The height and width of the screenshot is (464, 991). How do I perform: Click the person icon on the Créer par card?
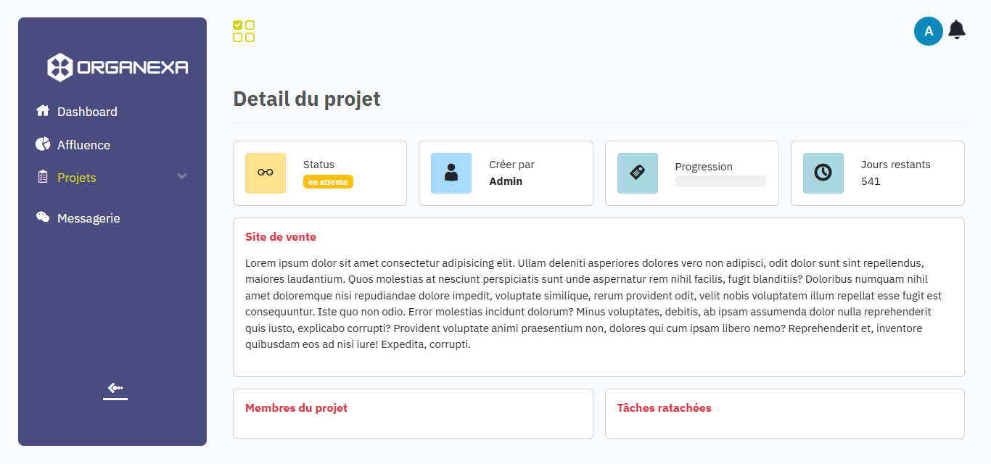point(451,173)
